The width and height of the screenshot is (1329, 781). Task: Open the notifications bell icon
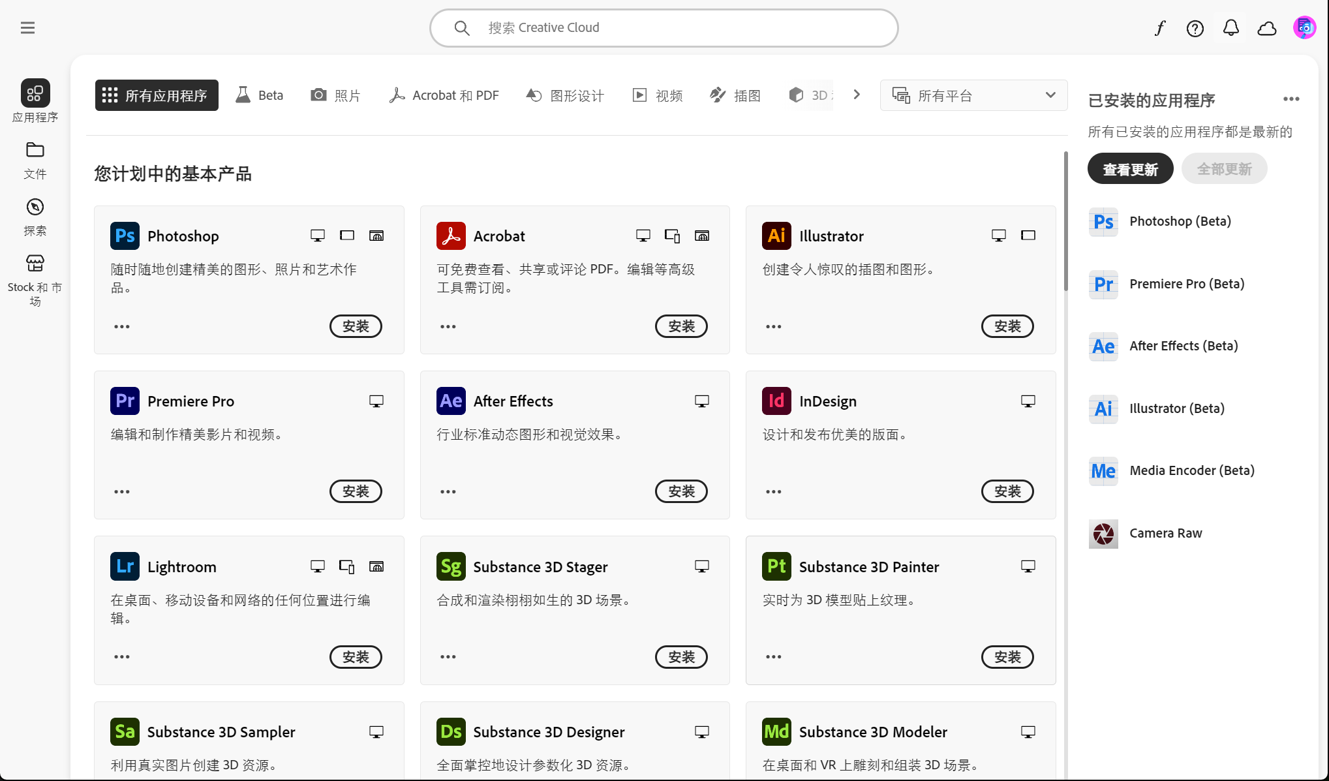click(x=1230, y=27)
